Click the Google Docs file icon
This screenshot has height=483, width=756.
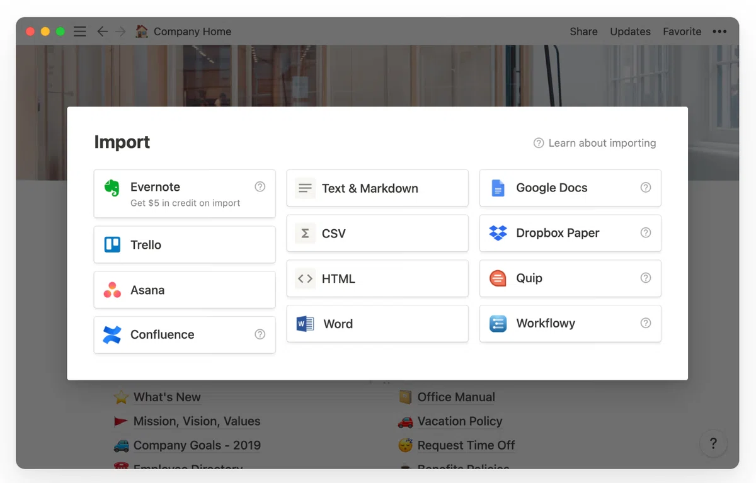498,188
